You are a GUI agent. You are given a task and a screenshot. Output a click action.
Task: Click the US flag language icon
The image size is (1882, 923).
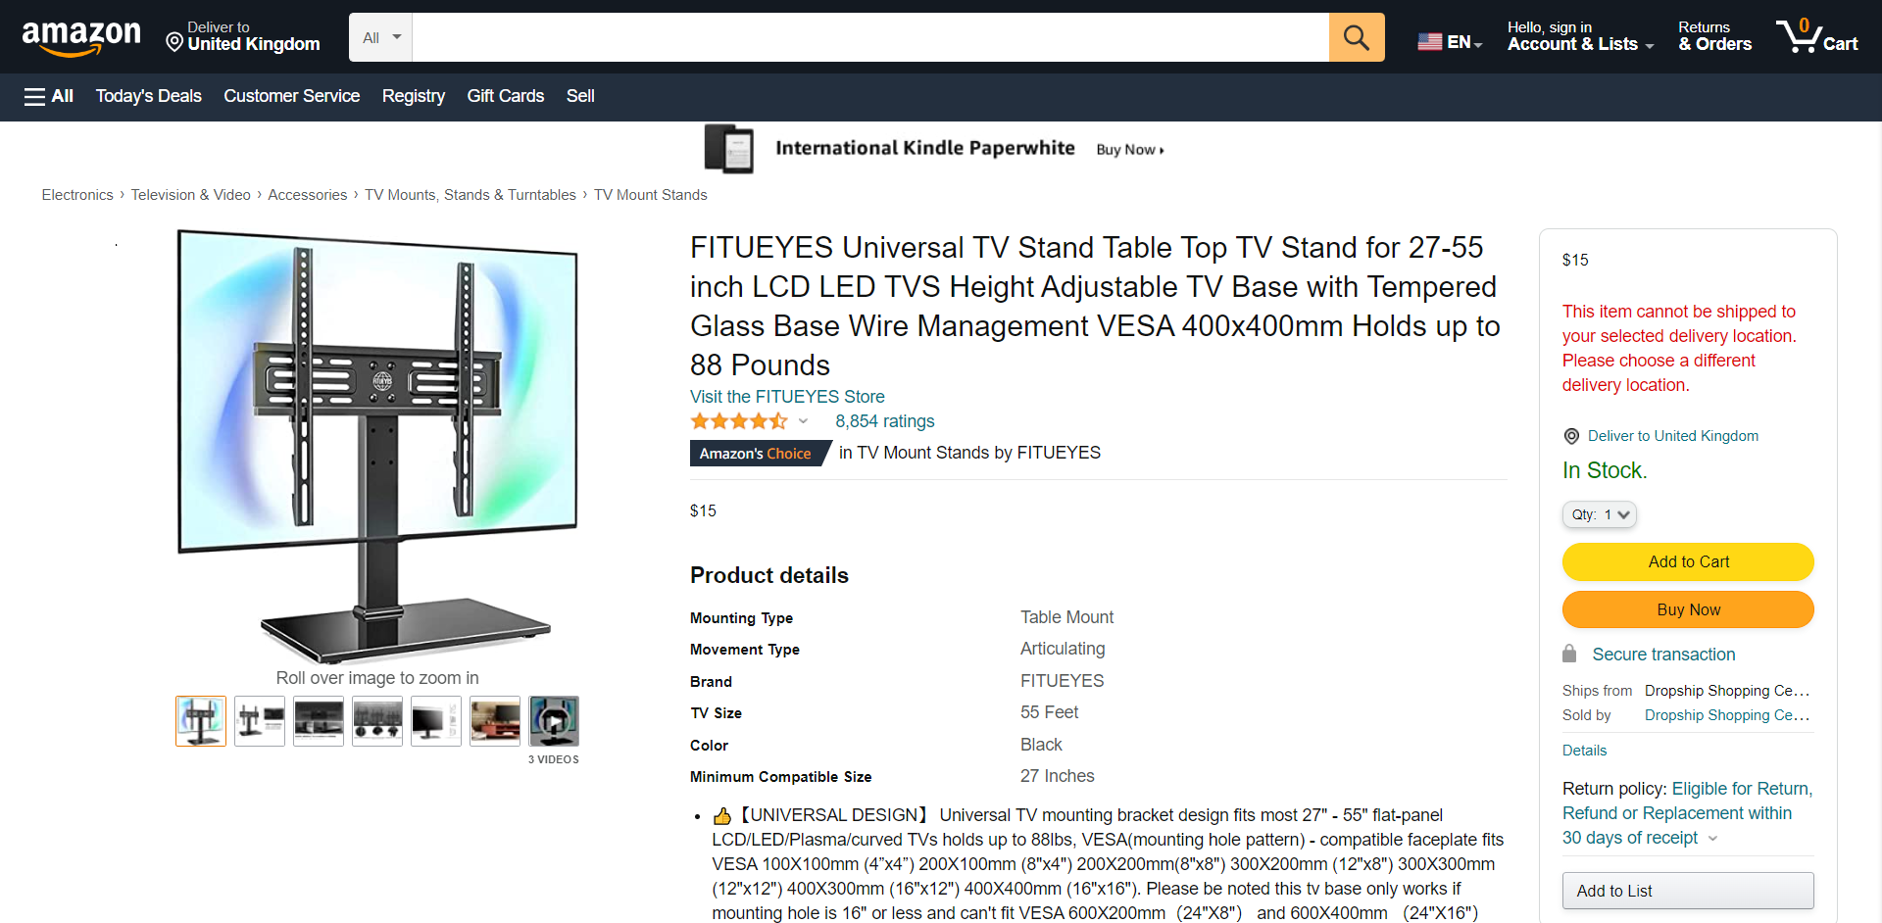(x=1430, y=42)
